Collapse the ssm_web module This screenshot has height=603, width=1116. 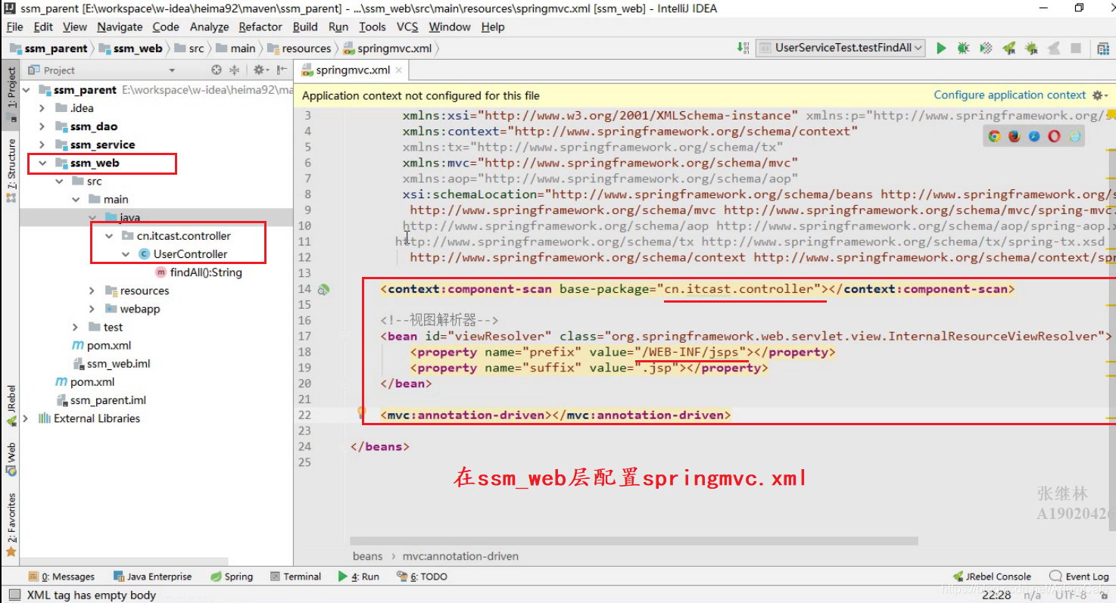pyautogui.click(x=42, y=163)
